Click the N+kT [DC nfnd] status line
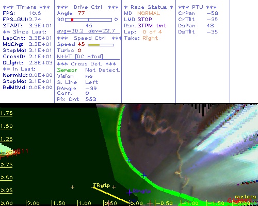Viewport: 258px width, 206px height. [x=80, y=57]
